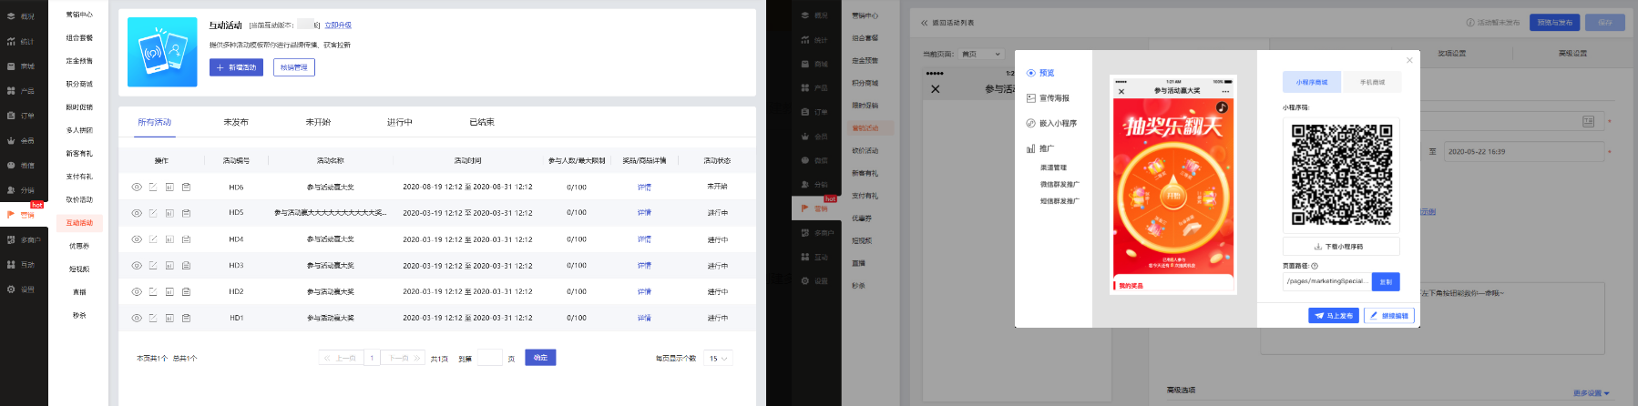Open 积分商城 in the marketing submenu
This screenshot has width=1638, height=406.
(79, 84)
